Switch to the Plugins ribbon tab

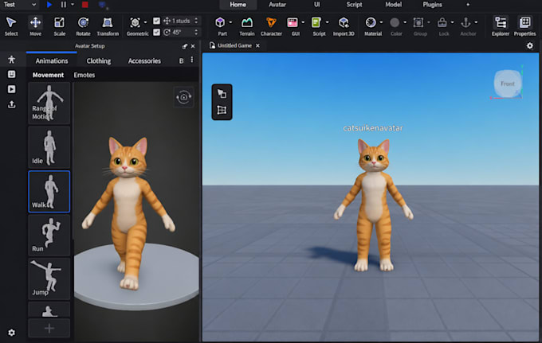[x=433, y=5]
